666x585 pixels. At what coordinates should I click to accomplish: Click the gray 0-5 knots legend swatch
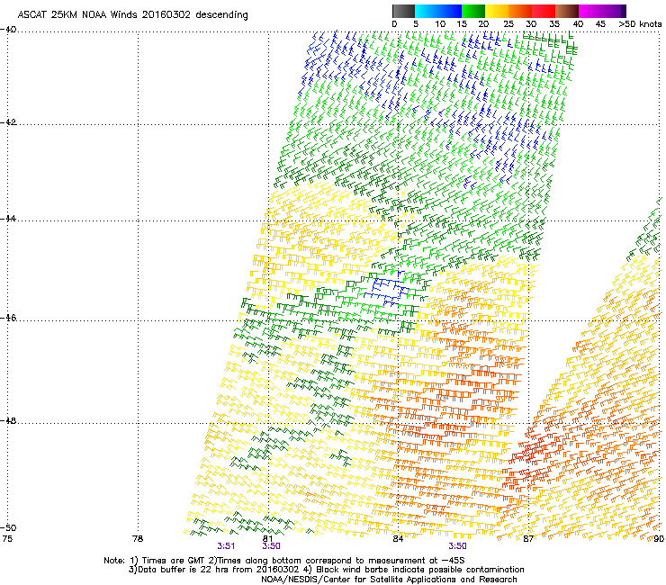(403, 11)
